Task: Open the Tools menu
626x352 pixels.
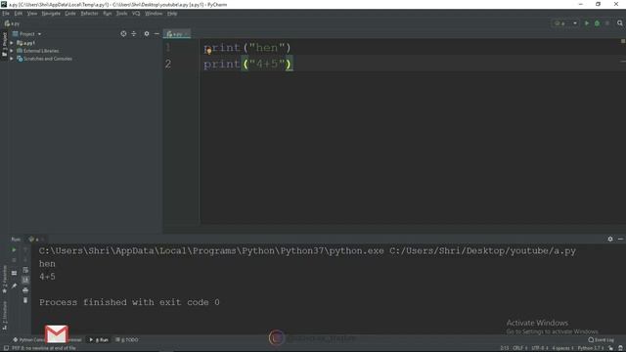Action: (x=121, y=14)
